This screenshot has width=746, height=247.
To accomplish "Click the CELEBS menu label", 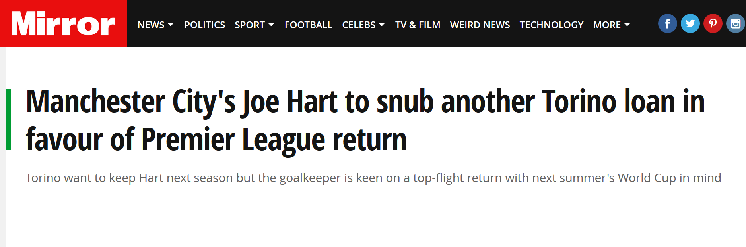I will (x=359, y=25).
